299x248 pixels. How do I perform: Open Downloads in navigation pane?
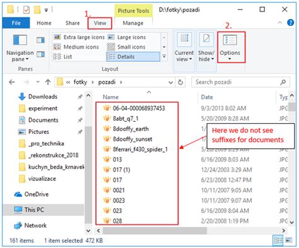coord(43,97)
